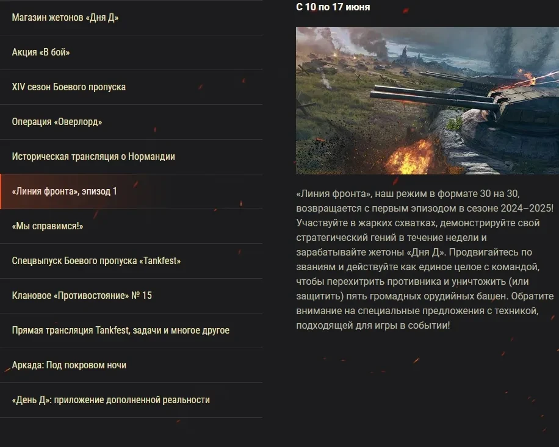Click the burning fire in the artwork
Viewport: 559px width, 447px height.
tap(410, 157)
